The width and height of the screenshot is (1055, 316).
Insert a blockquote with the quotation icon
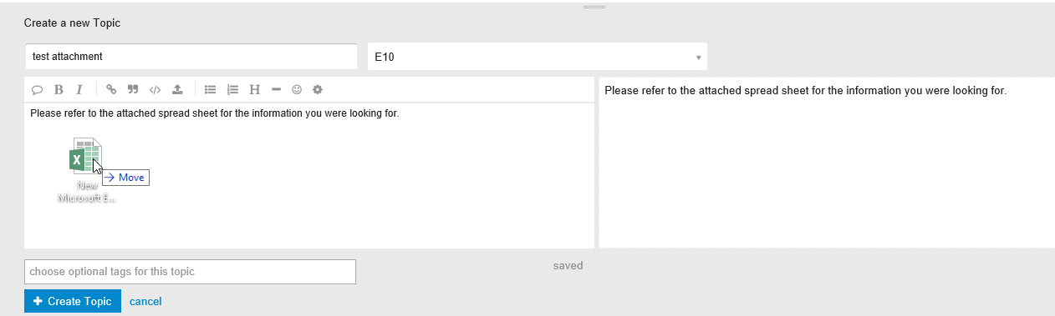[x=133, y=90]
